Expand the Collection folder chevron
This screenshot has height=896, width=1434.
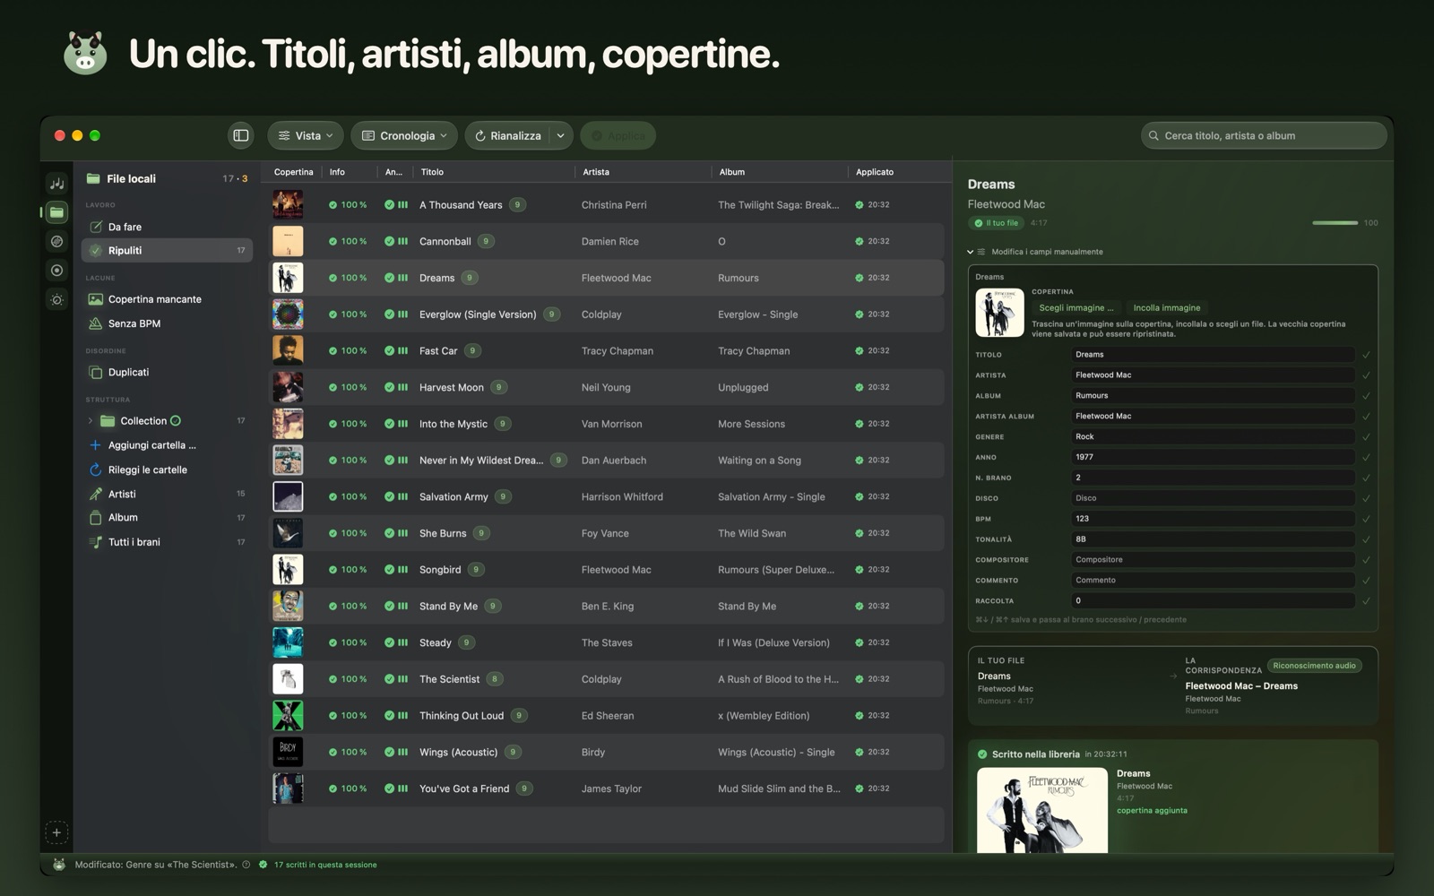click(x=90, y=421)
